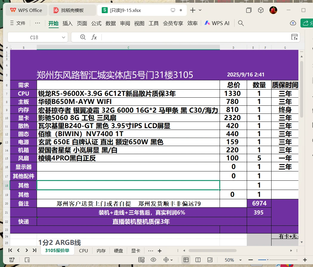Screen dimensions: 313x267
Task: Click the three-dots more options button
Action: (x=38, y=23)
